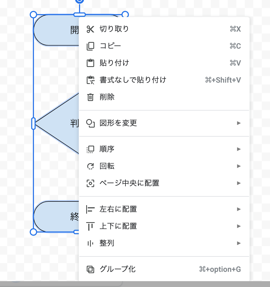The image size is (270, 287).
Task: Expand the 順序 submenu arrow
Action: [x=239, y=149]
